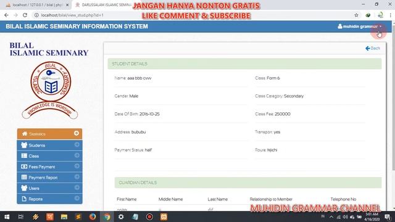Open the Windows Start menu
Screen dimensions: 395x222
(7, 216)
